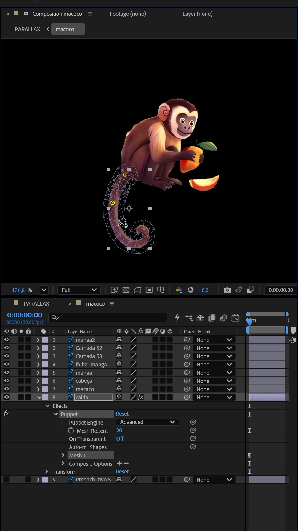The image size is (298, 531).
Task: Toggle the shy layers hide icon
Action: (x=200, y=318)
